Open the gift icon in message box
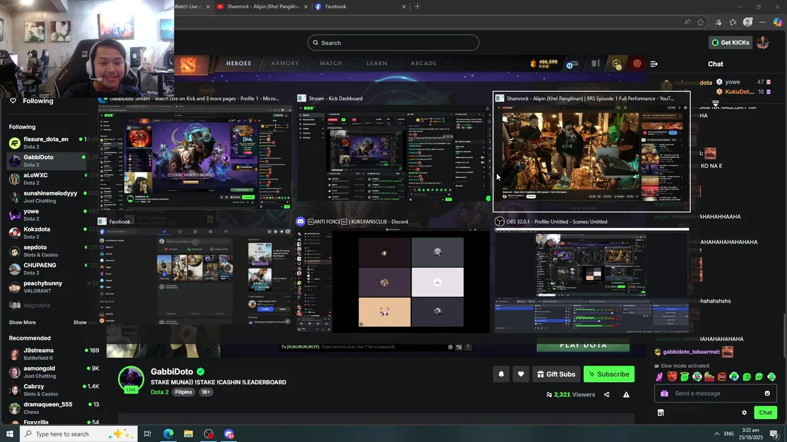 [664, 394]
